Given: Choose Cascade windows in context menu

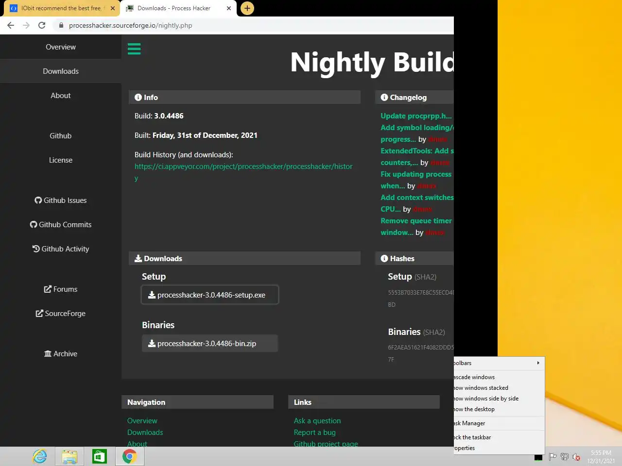Looking at the screenshot, I should pyautogui.click(x=499, y=377).
